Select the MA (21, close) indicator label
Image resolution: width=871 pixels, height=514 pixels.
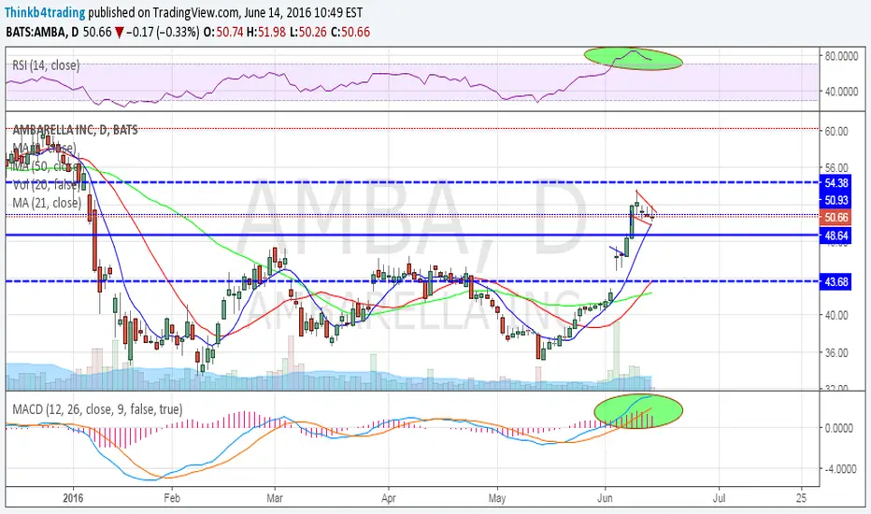[x=47, y=203]
